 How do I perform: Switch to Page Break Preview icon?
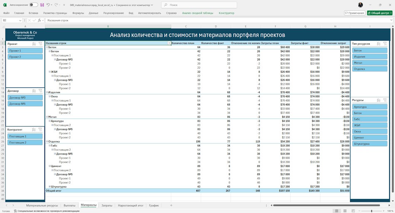click(353, 211)
